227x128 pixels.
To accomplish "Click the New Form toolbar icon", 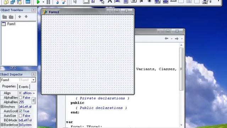I will tap(28, 2).
